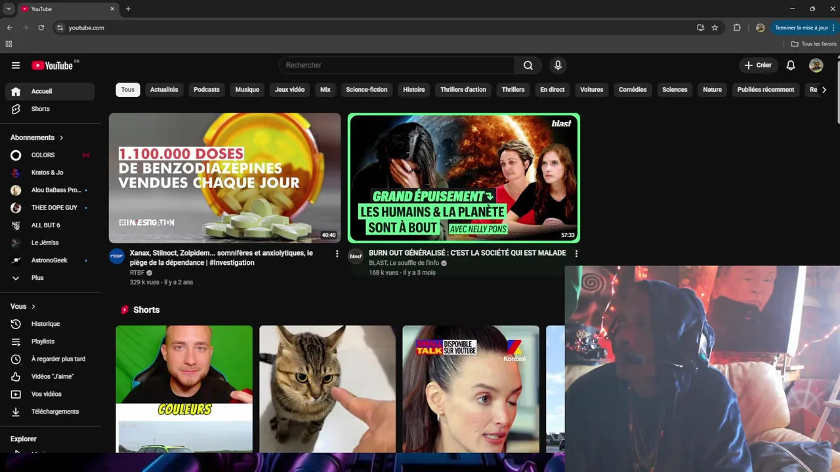Open a new browser tab
Image resolution: width=840 pixels, height=472 pixels.
tap(128, 9)
